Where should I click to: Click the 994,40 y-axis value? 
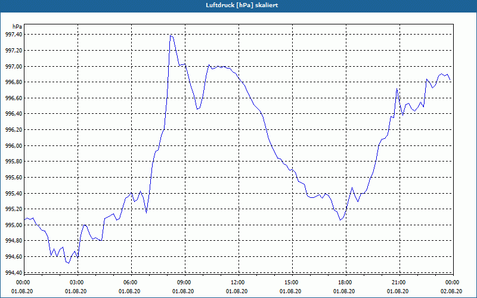point(14,273)
